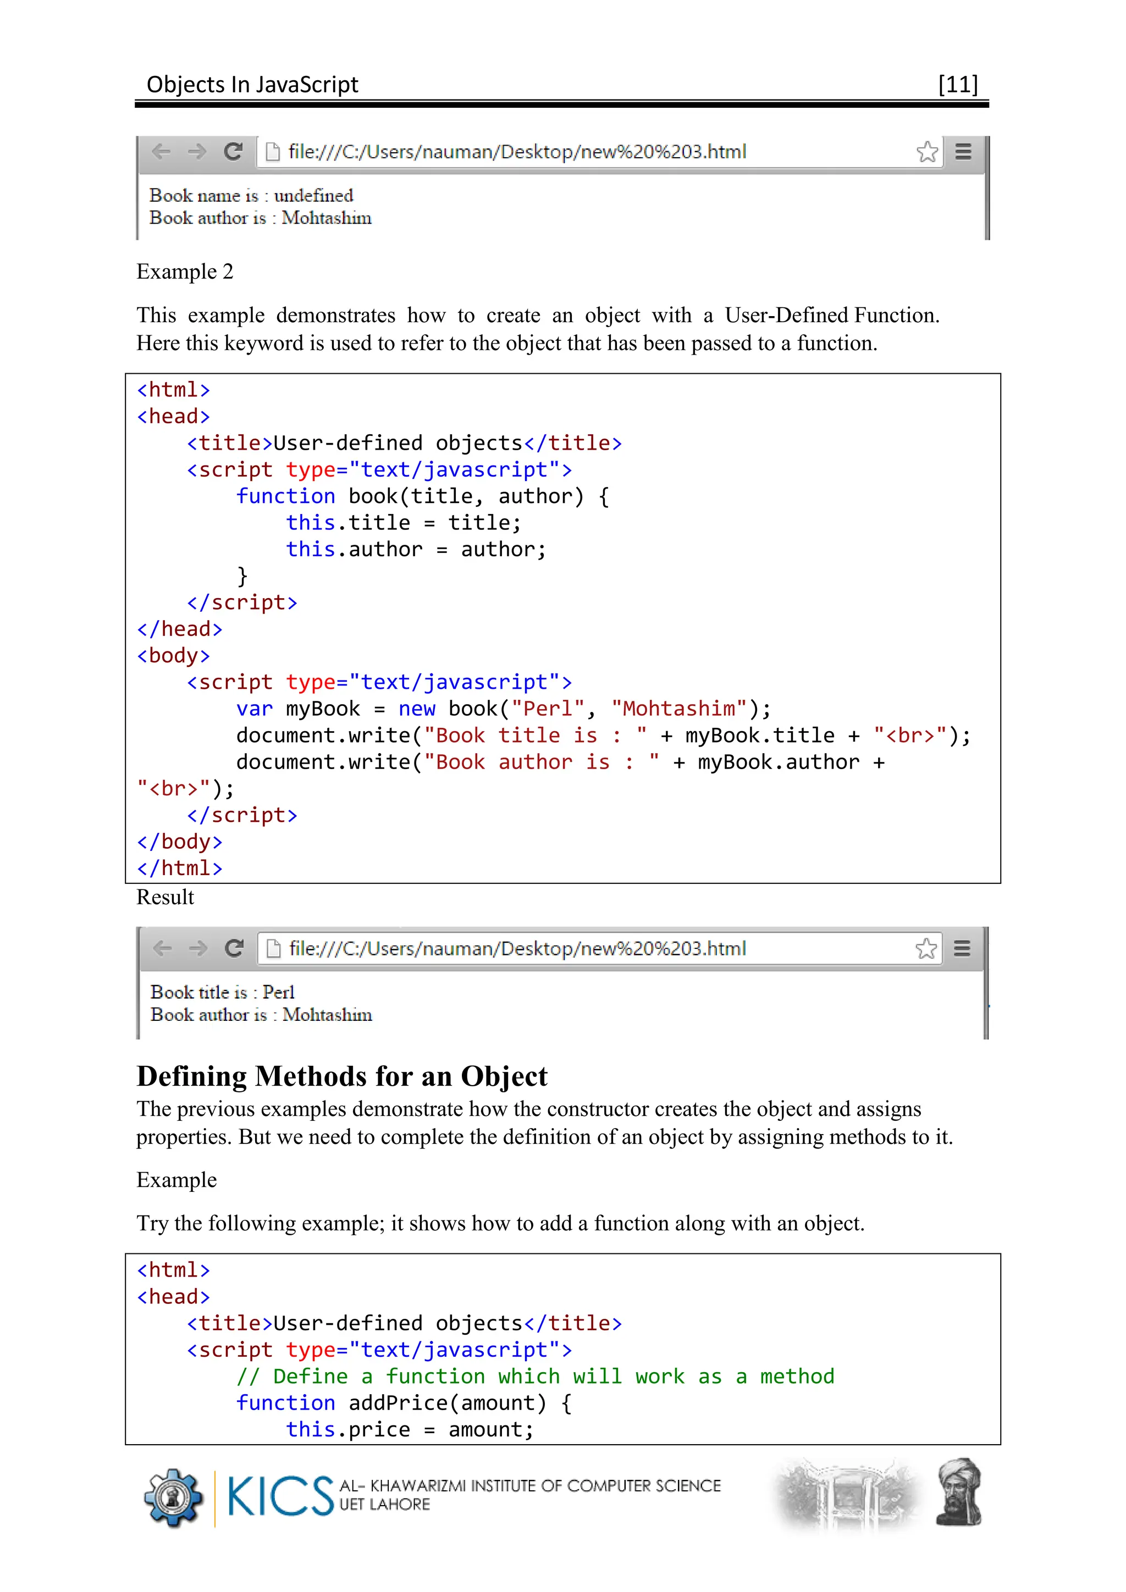Click the 'Objects In JavaScript' page header
Viewport: 1126px width, 1592px height.
[252, 85]
